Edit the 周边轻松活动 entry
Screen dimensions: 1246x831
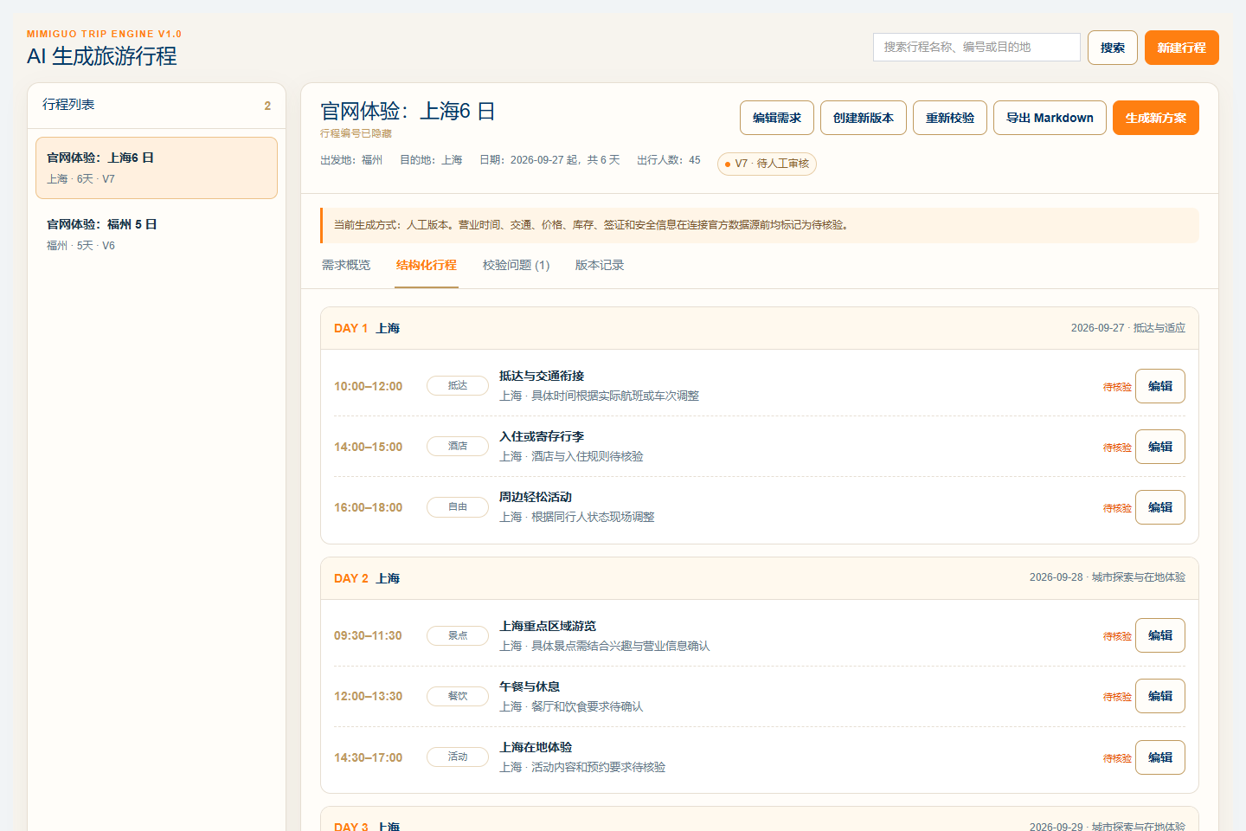click(x=1160, y=507)
